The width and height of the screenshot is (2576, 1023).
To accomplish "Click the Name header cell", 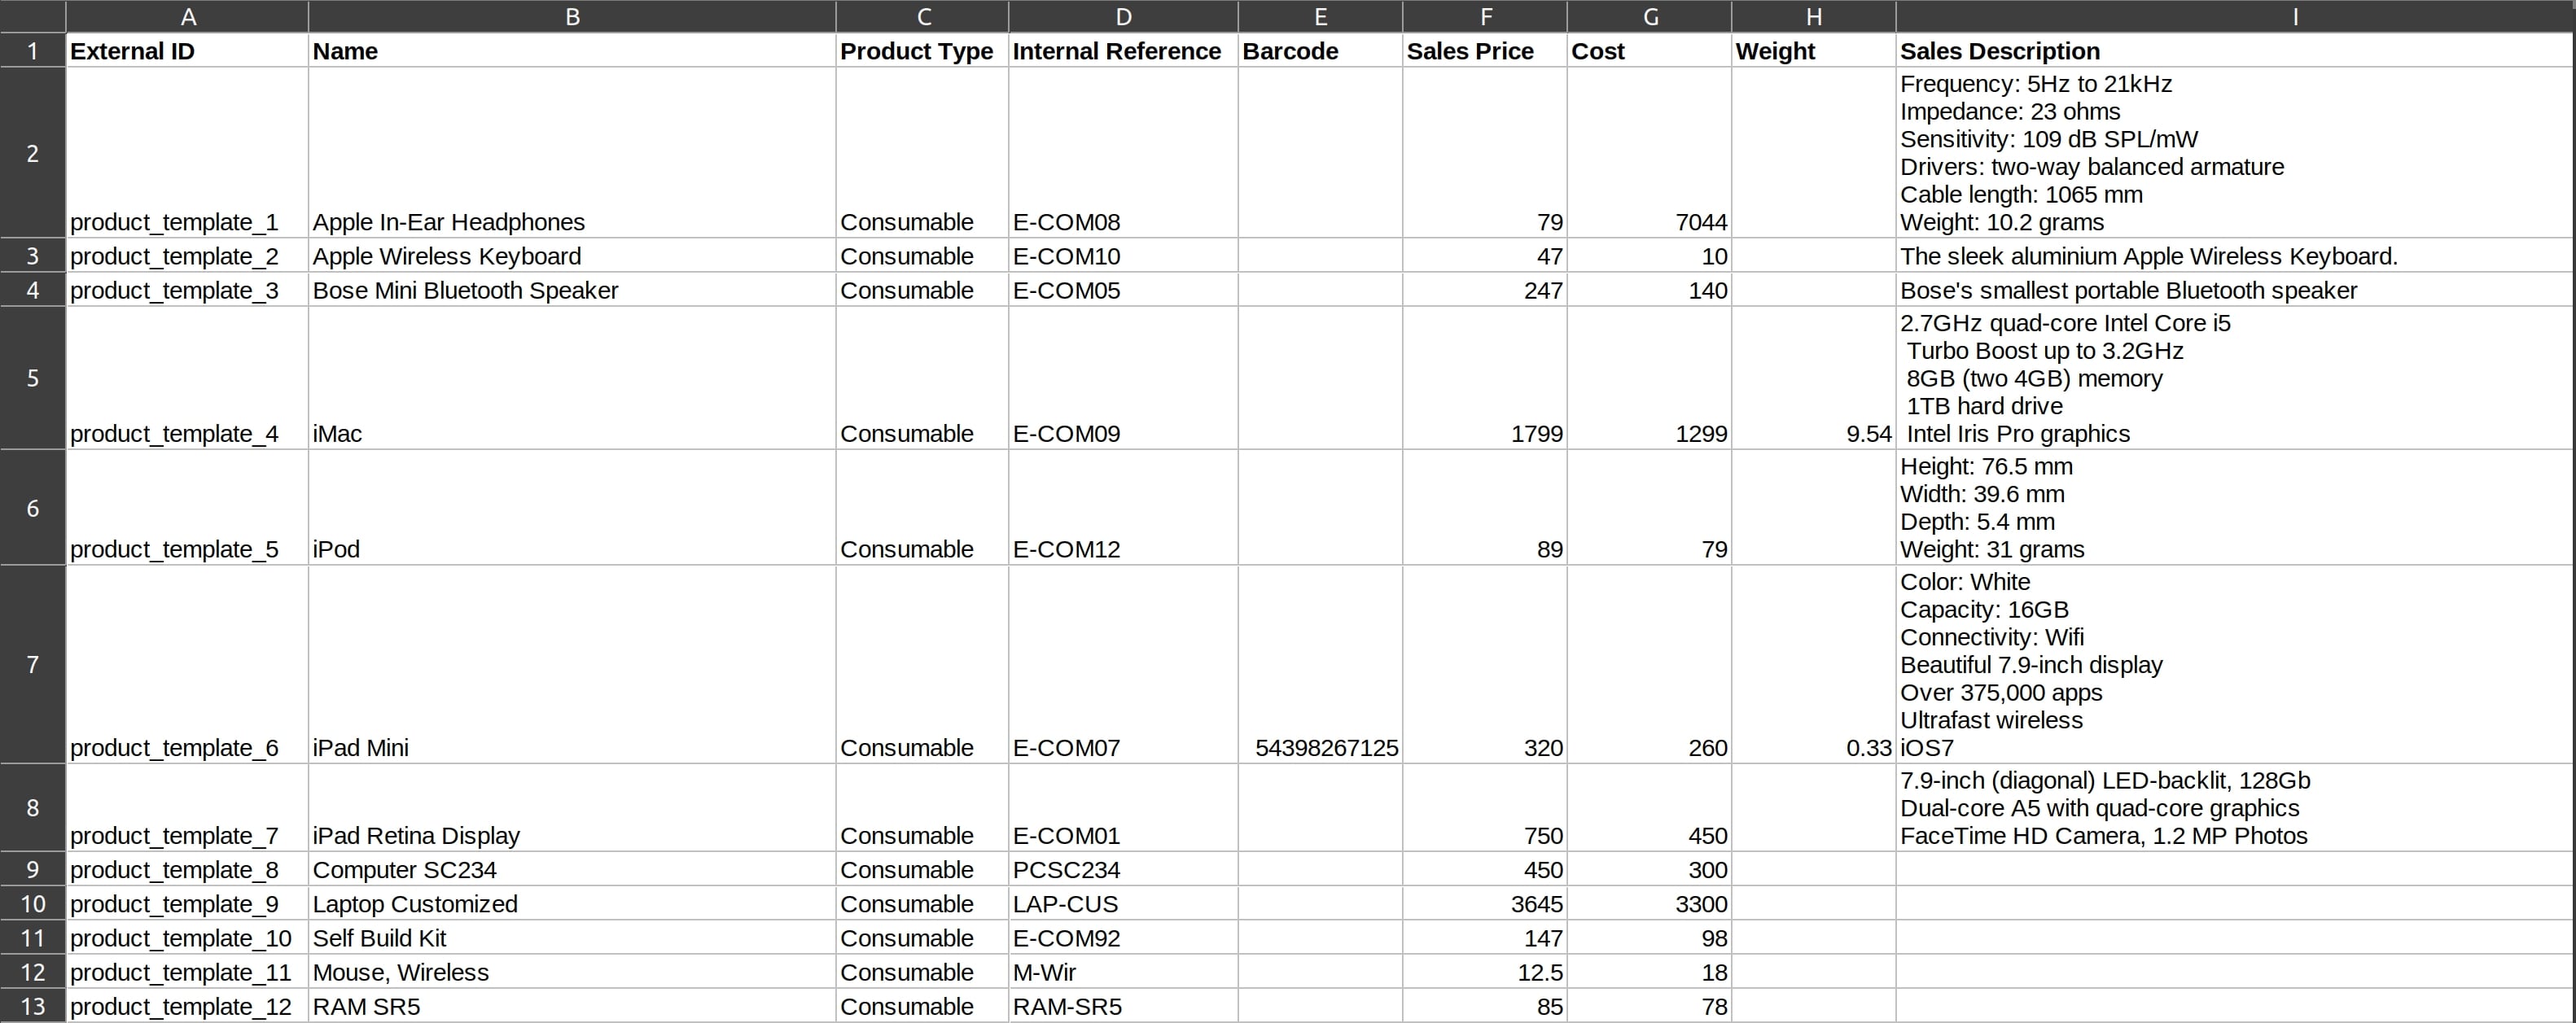I will pos(572,51).
